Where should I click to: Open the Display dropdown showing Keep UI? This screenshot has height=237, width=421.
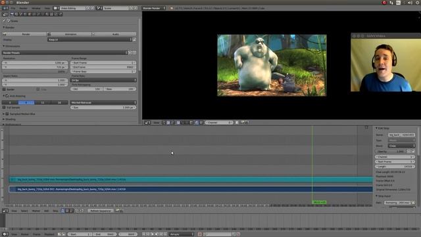[x=89, y=39]
